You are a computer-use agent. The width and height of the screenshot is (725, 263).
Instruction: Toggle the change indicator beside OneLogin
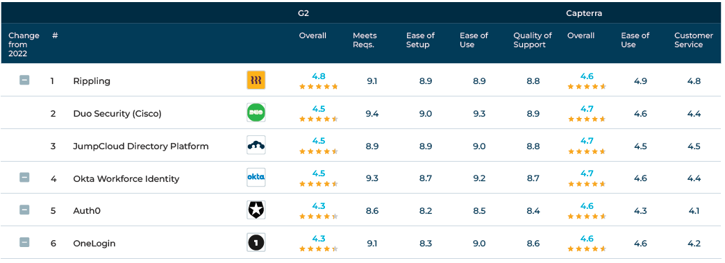(x=24, y=242)
